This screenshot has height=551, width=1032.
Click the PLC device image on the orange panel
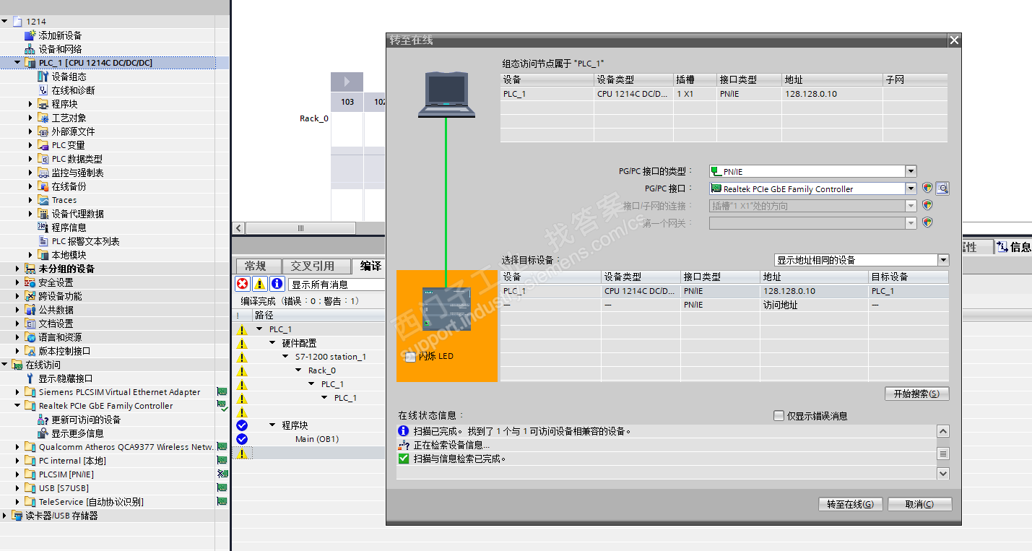click(446, 309)
